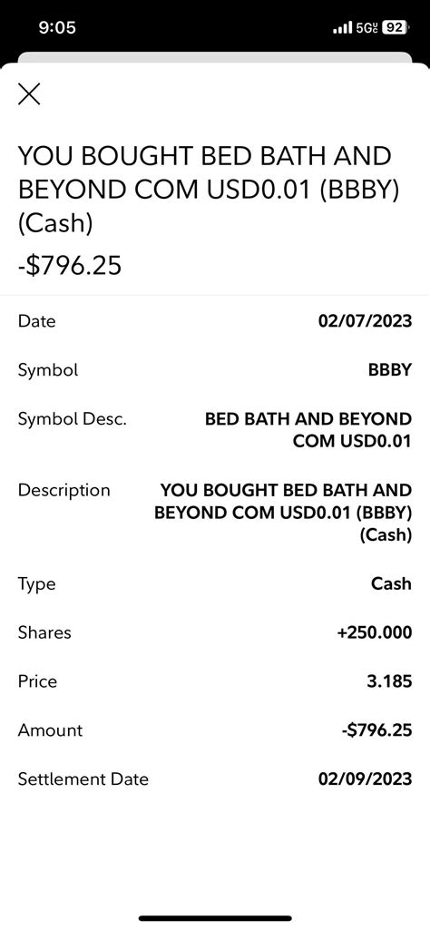Tap the Price value 3.185
This screenshot has height=930, width=430.
coord(389,680)
